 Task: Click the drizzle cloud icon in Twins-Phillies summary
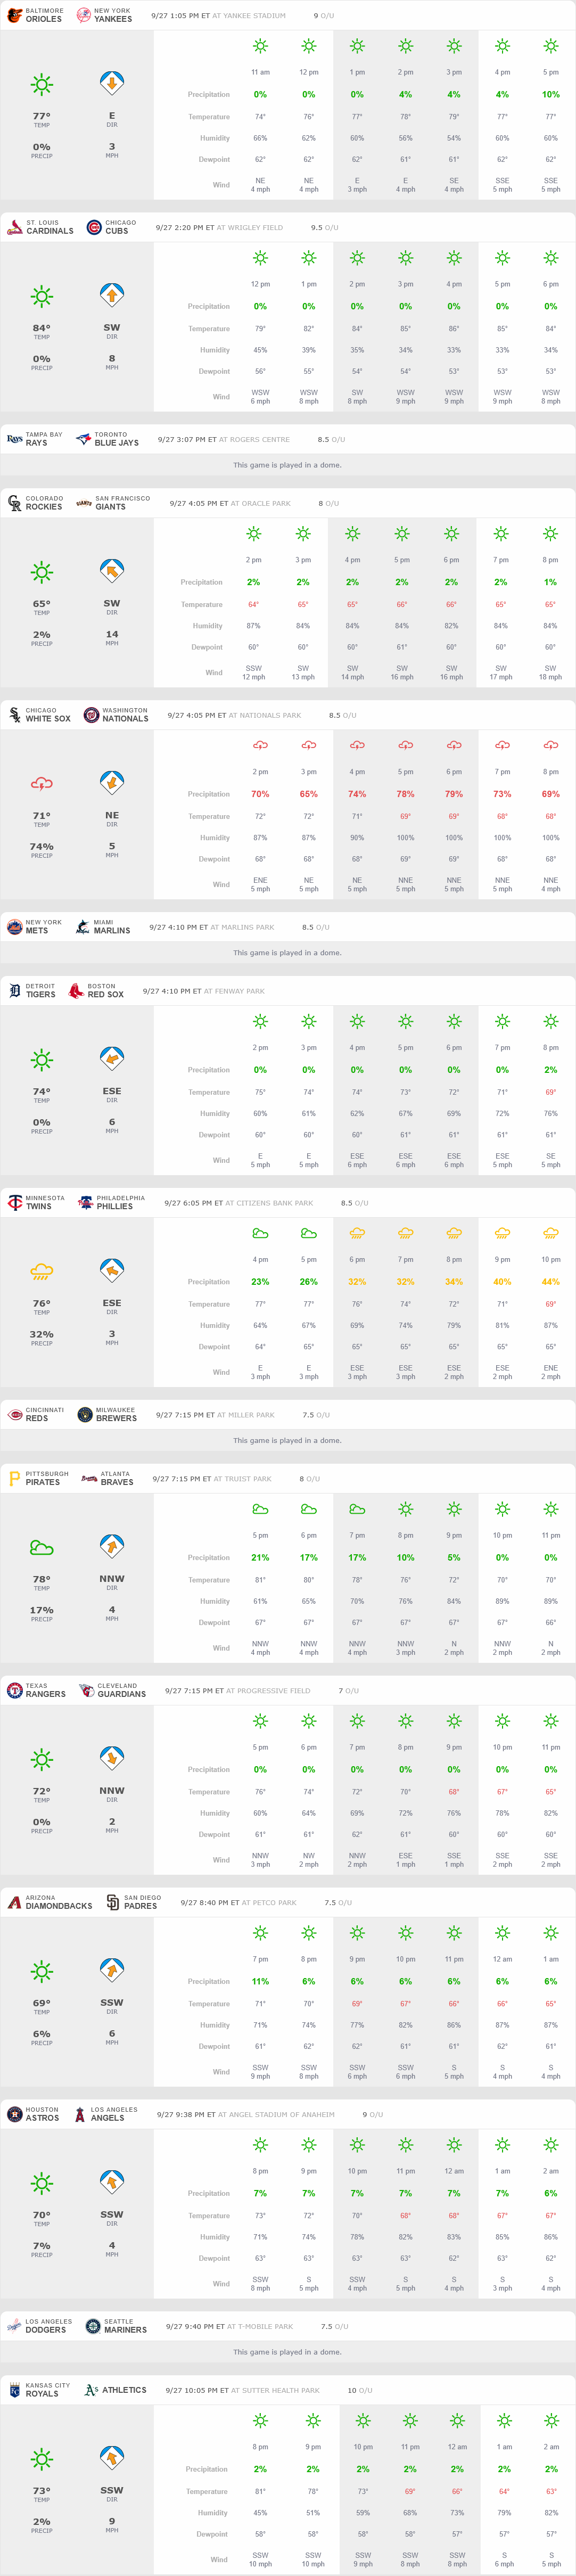[42, 1271]
